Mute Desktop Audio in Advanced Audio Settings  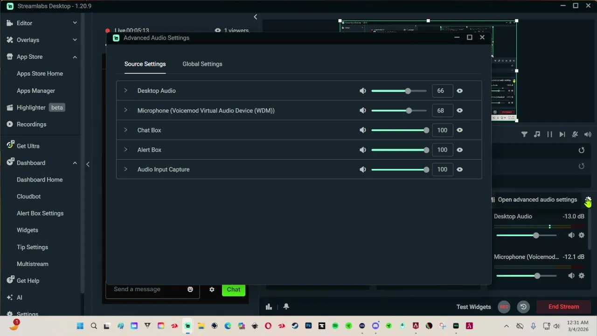[363, 91]
